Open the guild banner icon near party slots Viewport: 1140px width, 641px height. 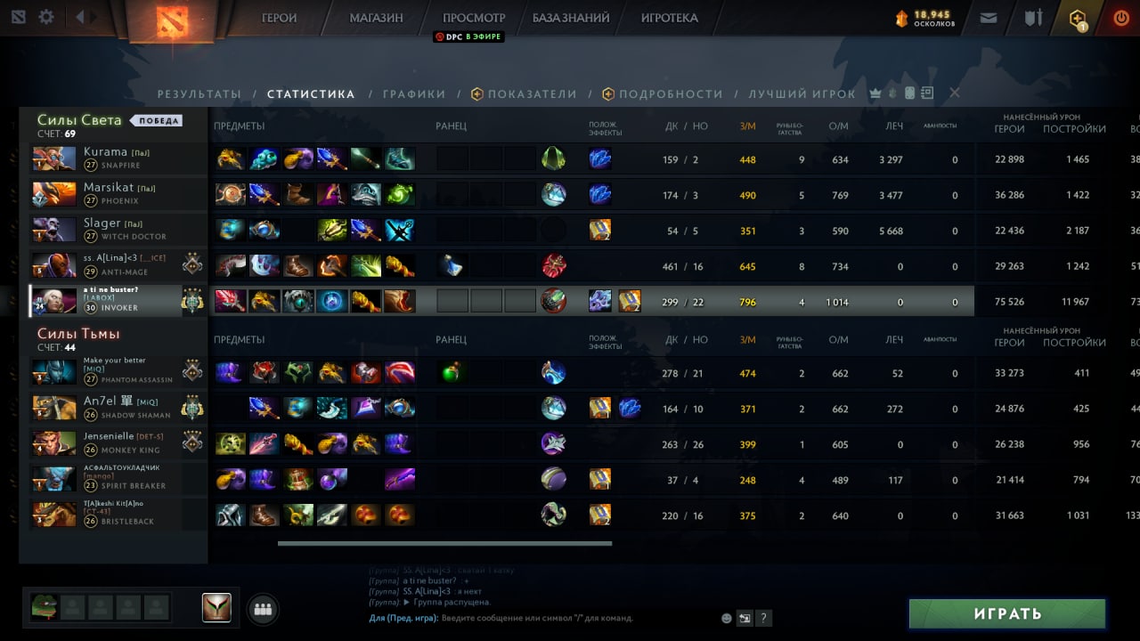[x=216, y=607]
